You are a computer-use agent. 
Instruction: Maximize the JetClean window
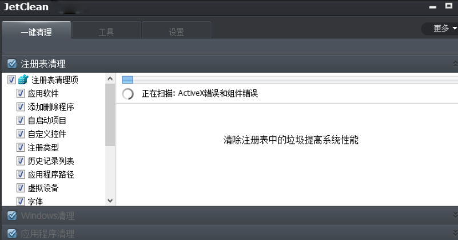tap(449, 6)
